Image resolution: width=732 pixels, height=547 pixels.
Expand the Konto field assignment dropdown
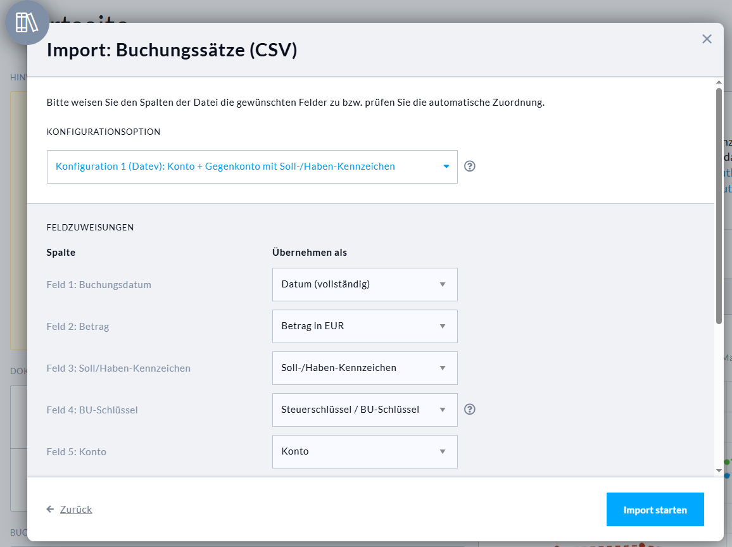(x=365, y=451)
